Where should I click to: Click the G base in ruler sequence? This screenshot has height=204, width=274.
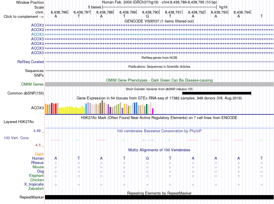click(147, 16)
